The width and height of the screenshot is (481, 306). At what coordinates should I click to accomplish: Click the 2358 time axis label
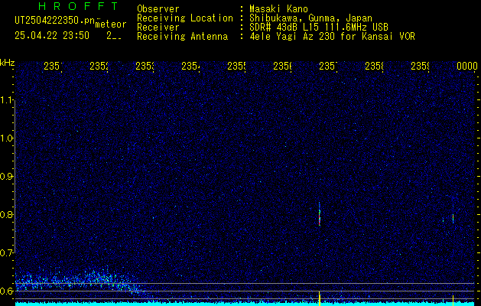click(x=374, y=66)
